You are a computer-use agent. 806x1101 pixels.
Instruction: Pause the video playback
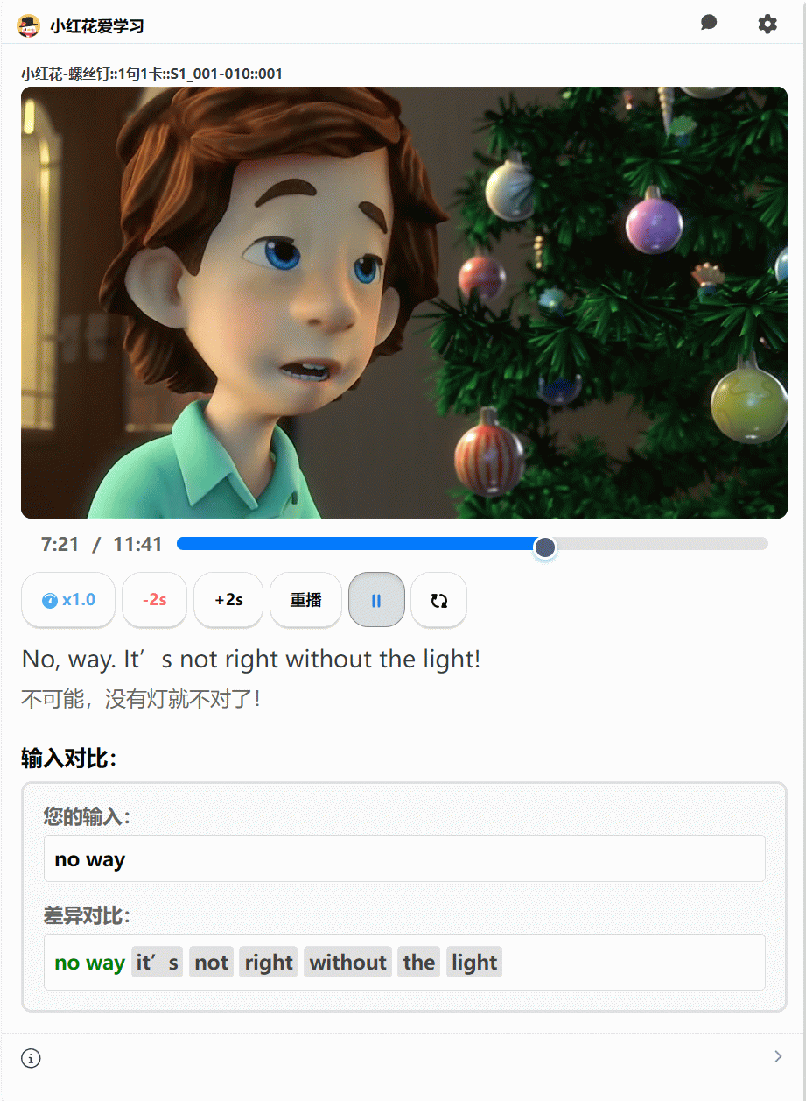pos(376,600)
